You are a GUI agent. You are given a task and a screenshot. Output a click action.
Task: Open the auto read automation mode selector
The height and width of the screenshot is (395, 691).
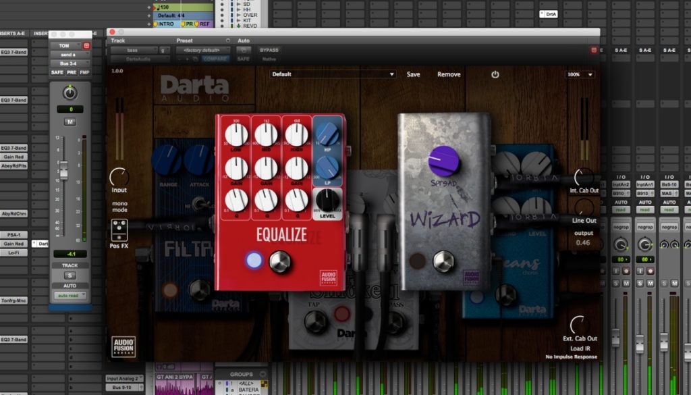tap(70, 295)
